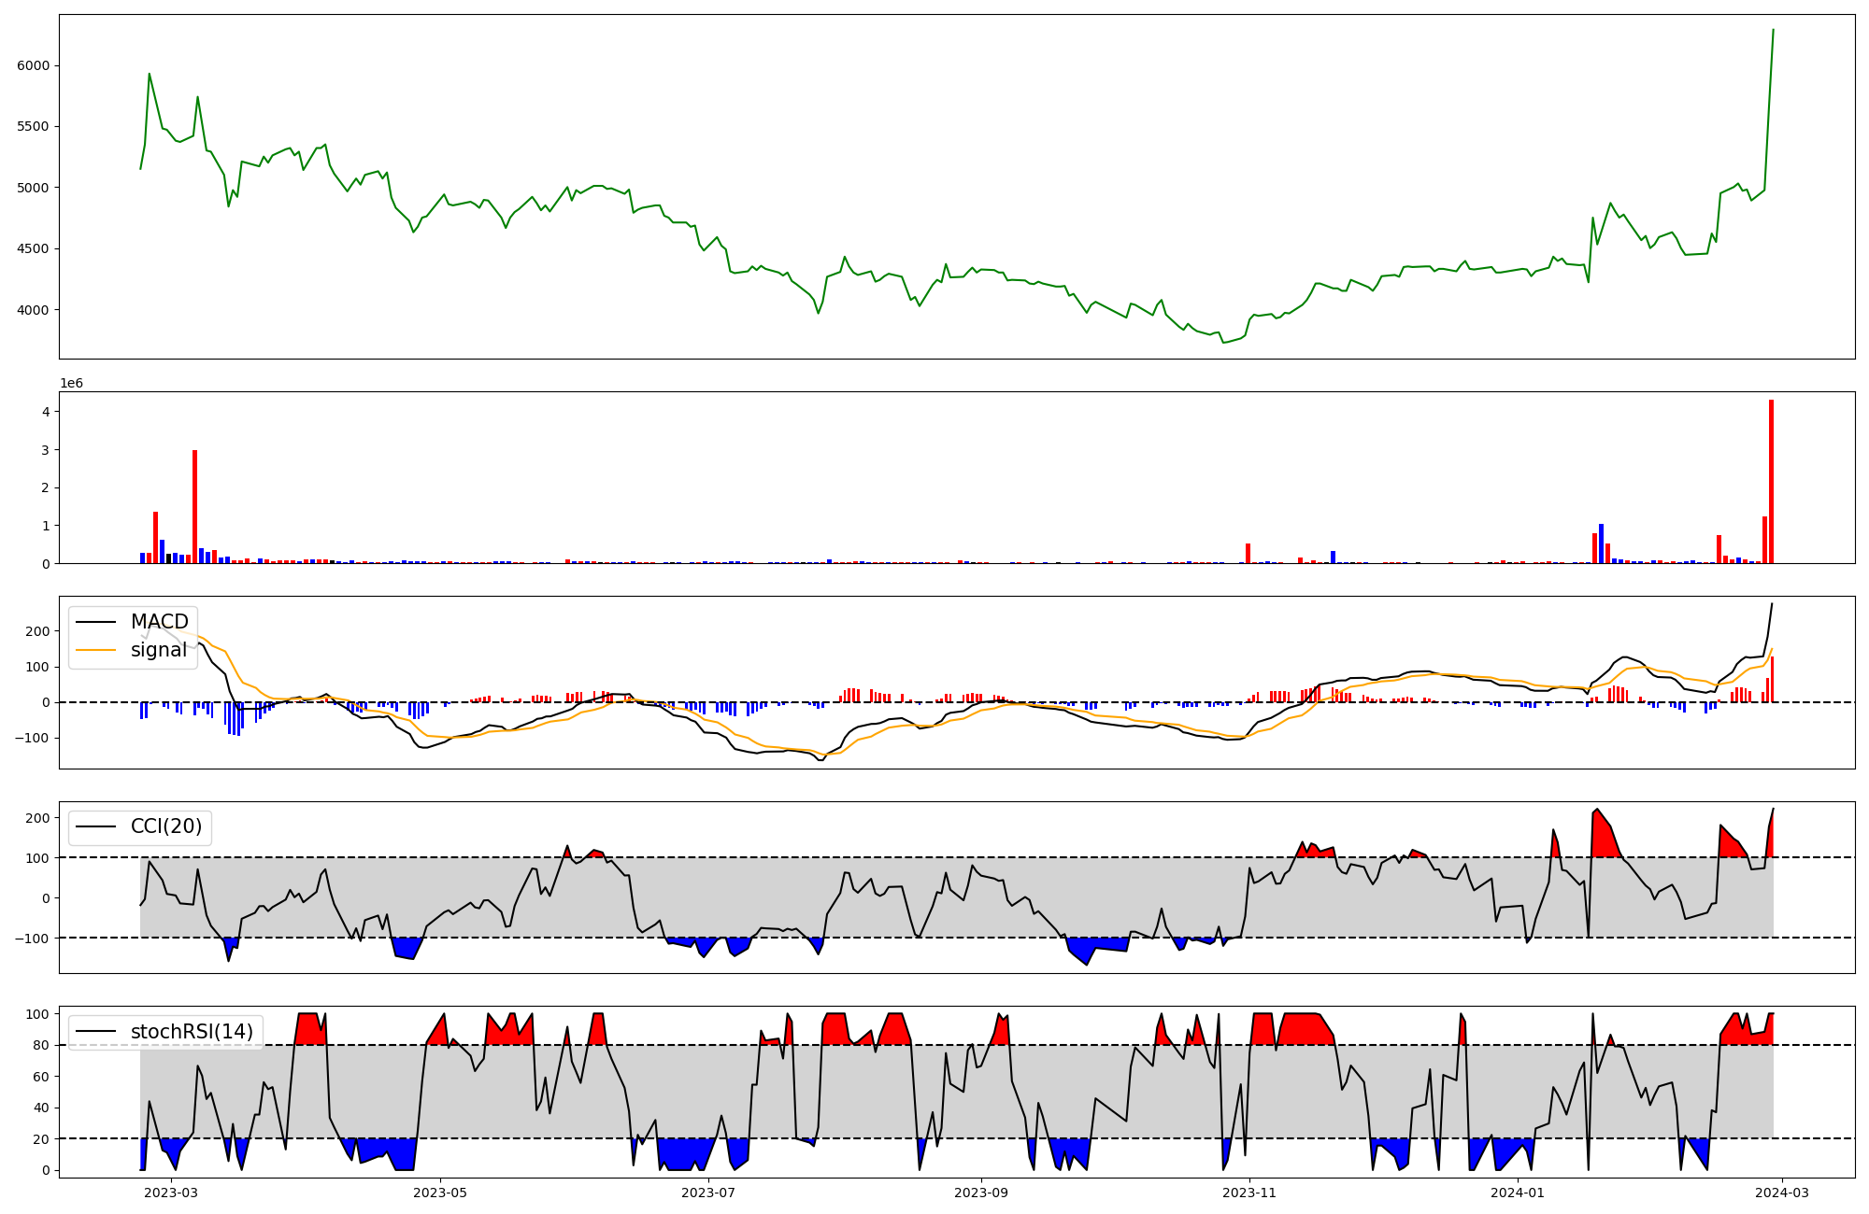Screen dimensions: 1869x1214
Task: Click the 2024-01 x-axis date label
Action: [x=1518, y=1193]
